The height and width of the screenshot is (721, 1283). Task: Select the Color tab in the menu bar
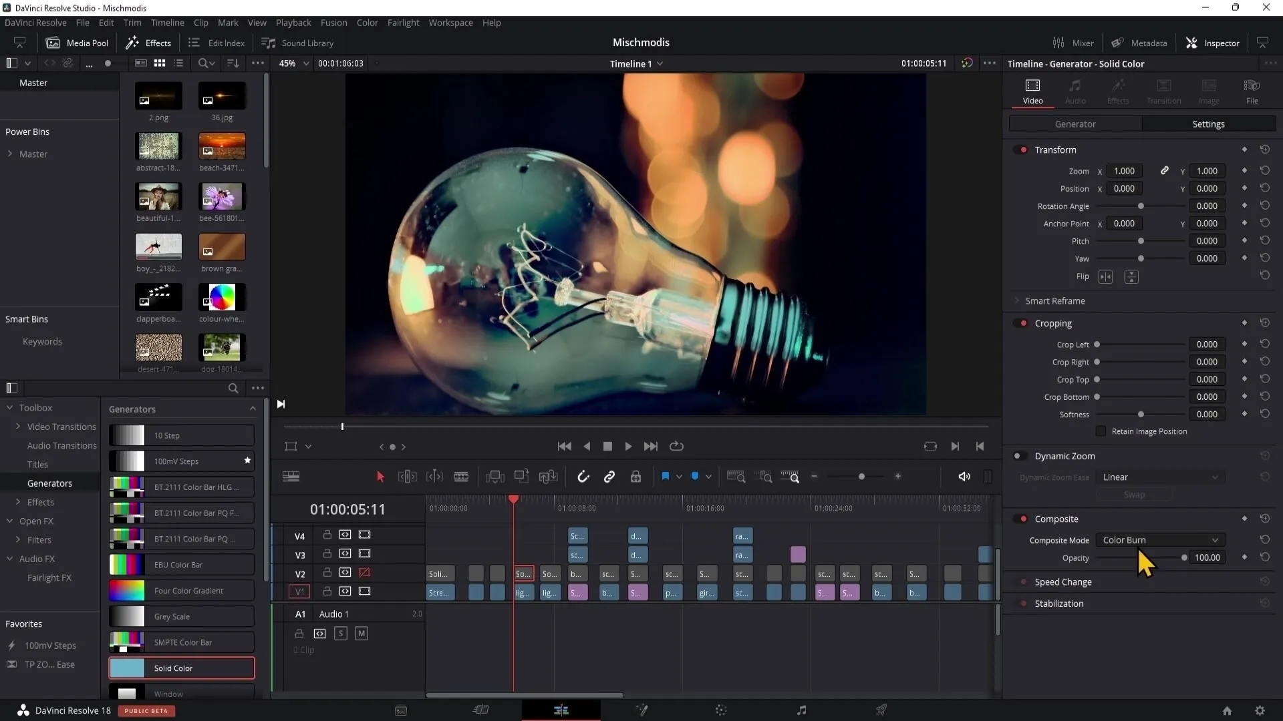pos(368,23)
